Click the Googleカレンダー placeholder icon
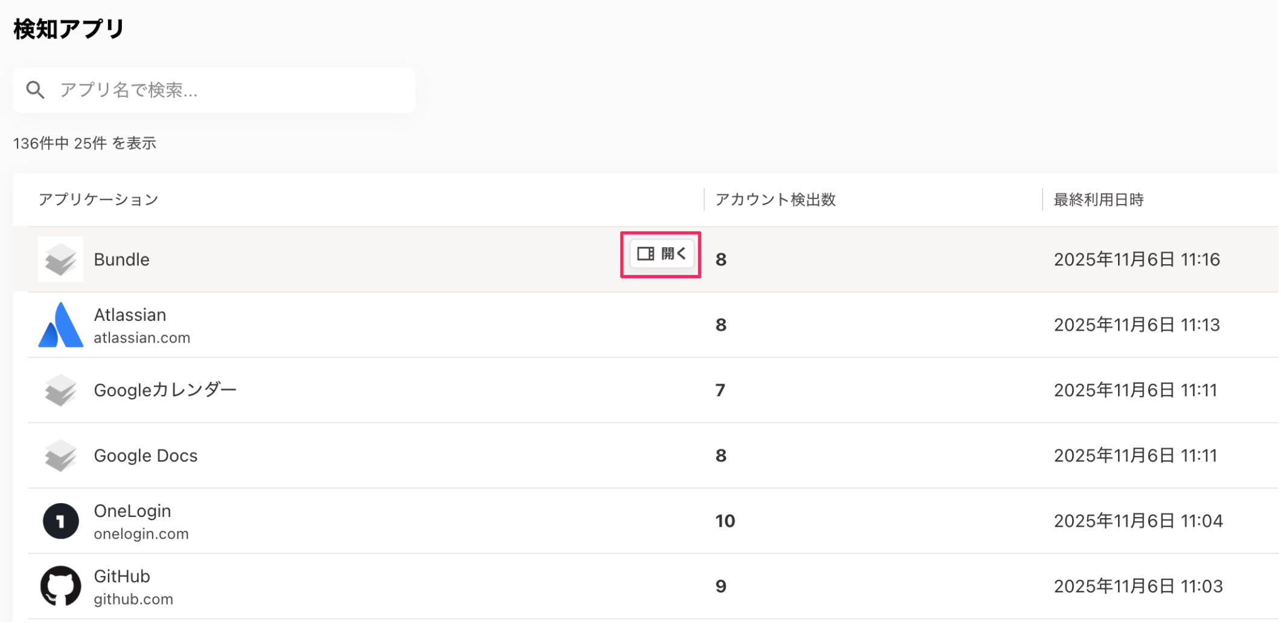The width and height of the screenshot is (1281, 625). click(60, 390)
